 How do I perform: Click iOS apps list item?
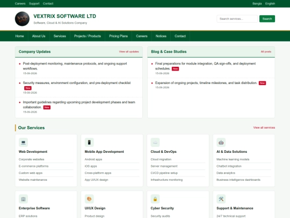[91, 166]
